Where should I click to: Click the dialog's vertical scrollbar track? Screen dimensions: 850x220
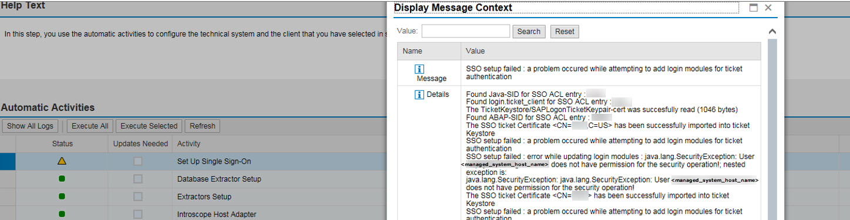click(772, 129)
